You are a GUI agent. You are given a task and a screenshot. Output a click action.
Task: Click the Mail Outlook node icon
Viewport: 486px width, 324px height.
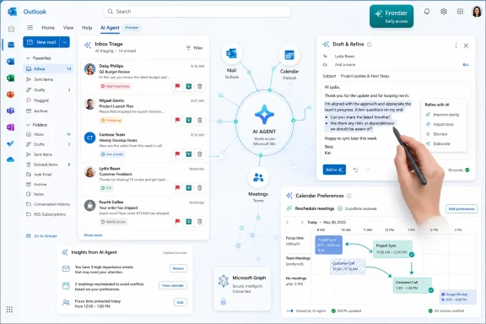(231, 54)
